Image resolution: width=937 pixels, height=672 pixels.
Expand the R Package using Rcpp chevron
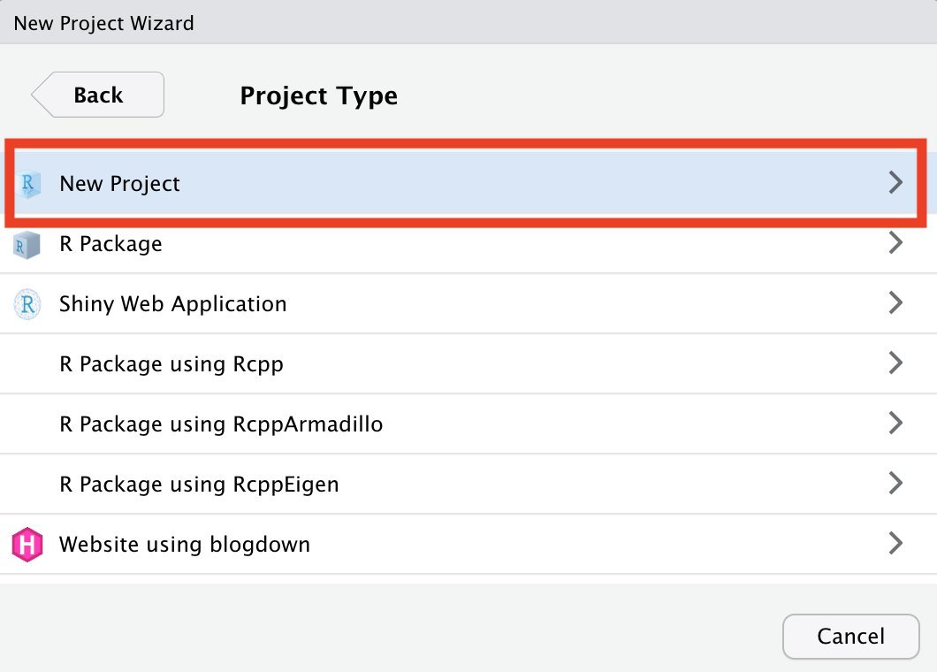pos(895,363)
